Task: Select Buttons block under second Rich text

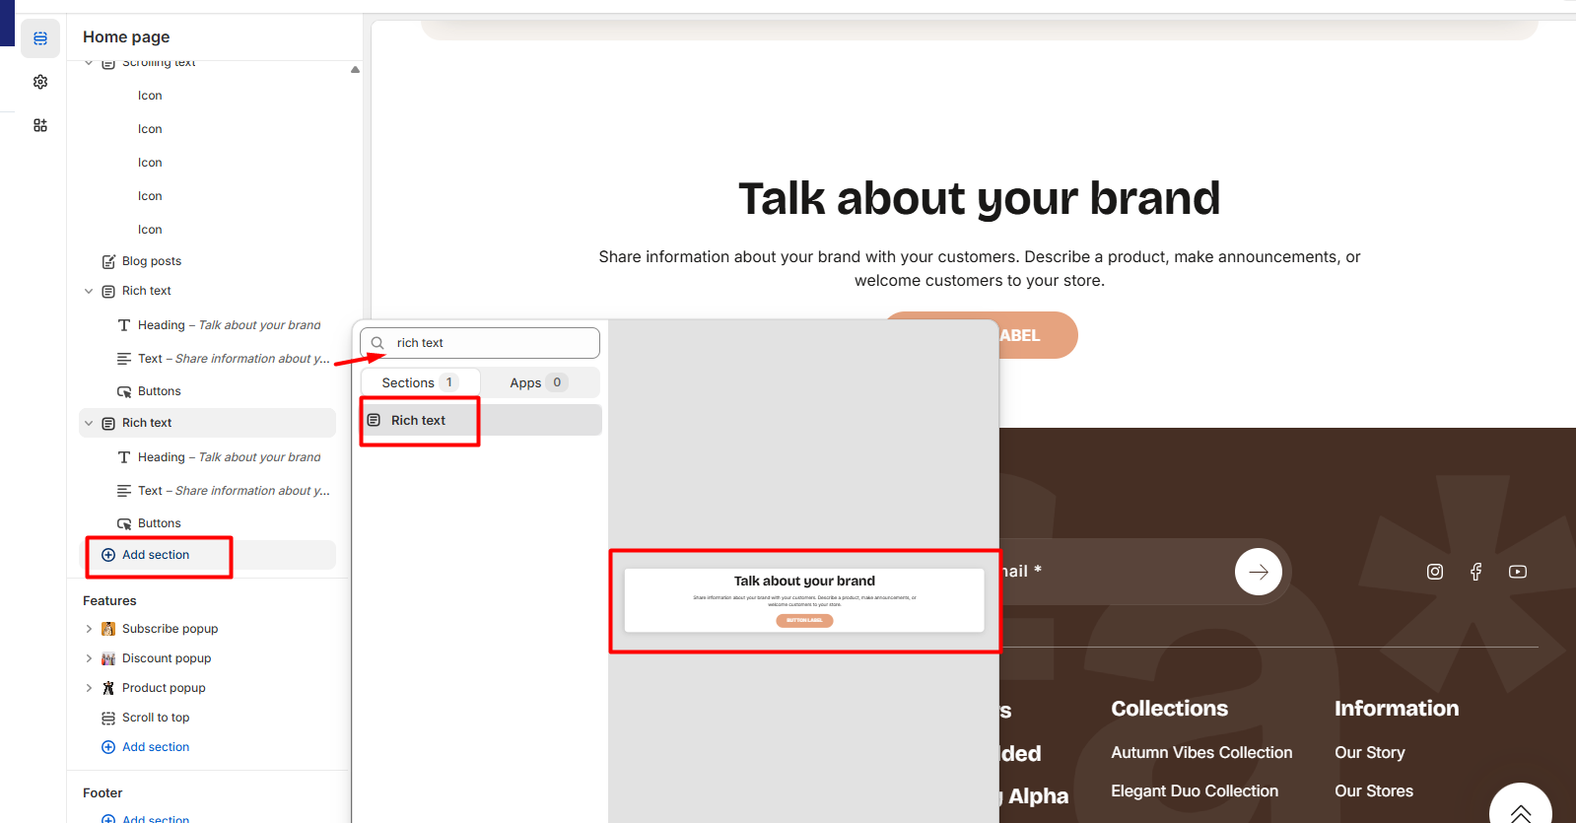Action: tap(159, 523)
